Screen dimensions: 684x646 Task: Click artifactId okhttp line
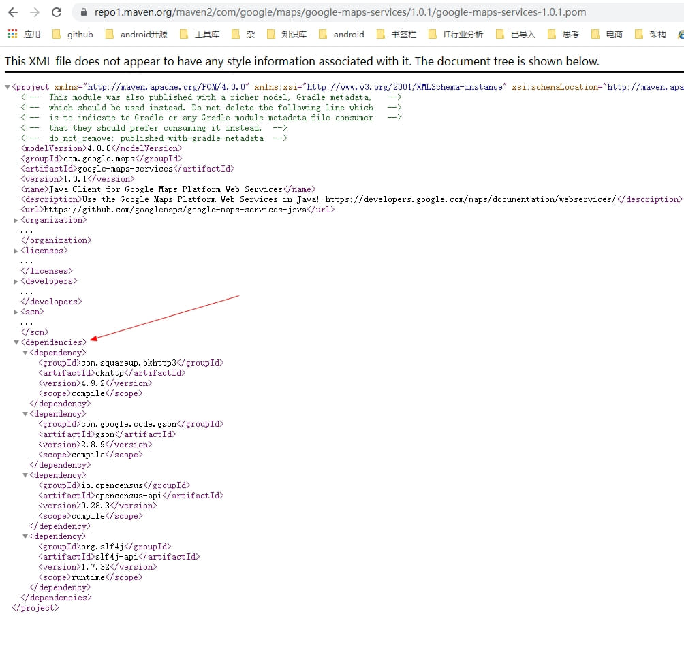(x=112, y=373)
